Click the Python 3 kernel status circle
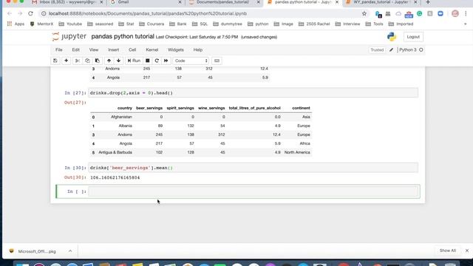Image resolution: width=473 pixels, height=266 pixels. (x=421, y=50)
